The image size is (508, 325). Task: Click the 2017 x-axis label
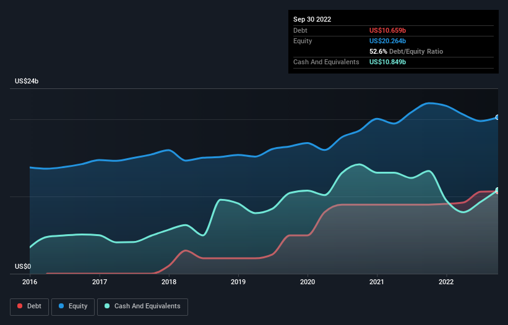(100, 282)
